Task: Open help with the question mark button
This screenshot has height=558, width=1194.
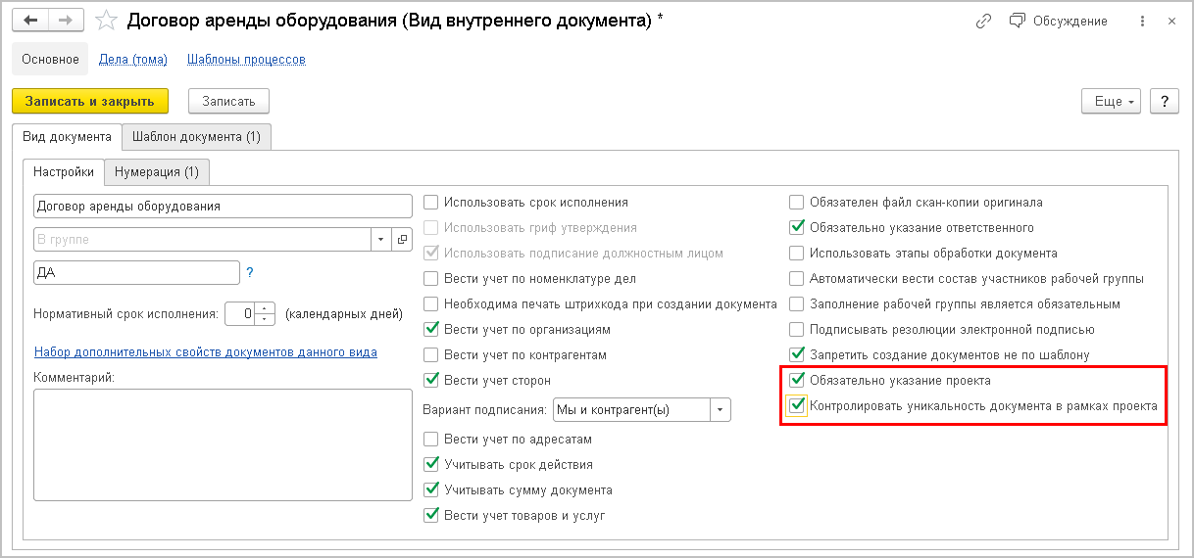Action: pyautogui.click(x=1165, y=101)
